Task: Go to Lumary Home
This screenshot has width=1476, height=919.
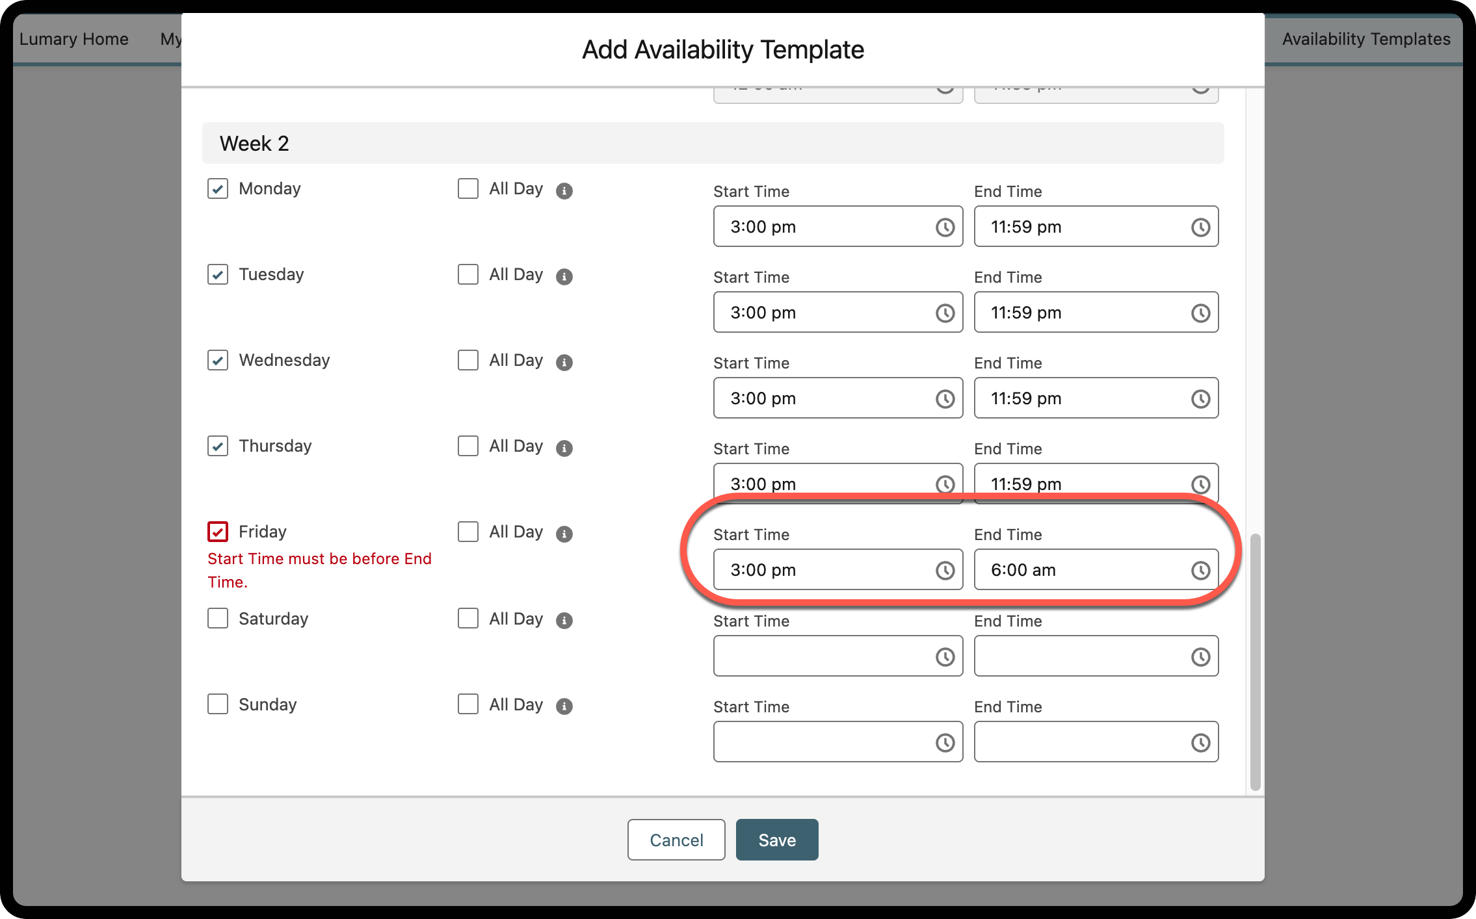Action: pos(73,39)
